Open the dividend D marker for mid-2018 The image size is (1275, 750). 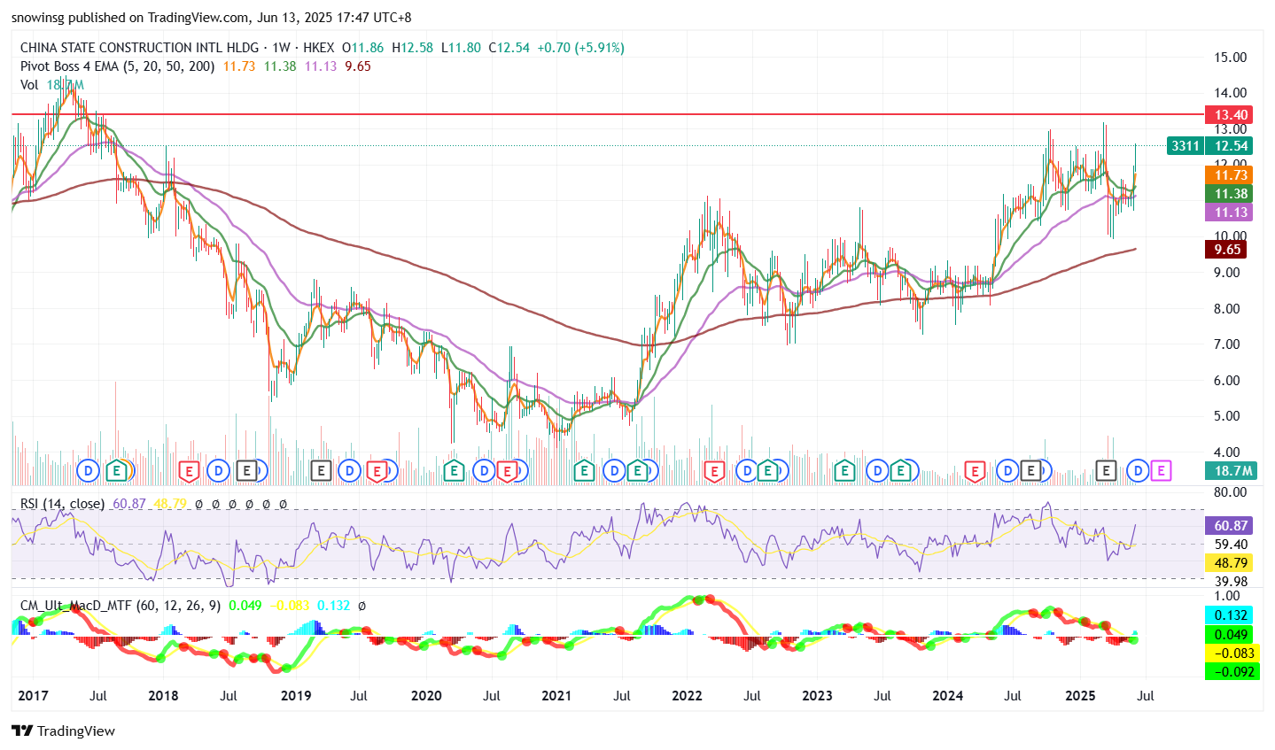(x=219, y=470)
